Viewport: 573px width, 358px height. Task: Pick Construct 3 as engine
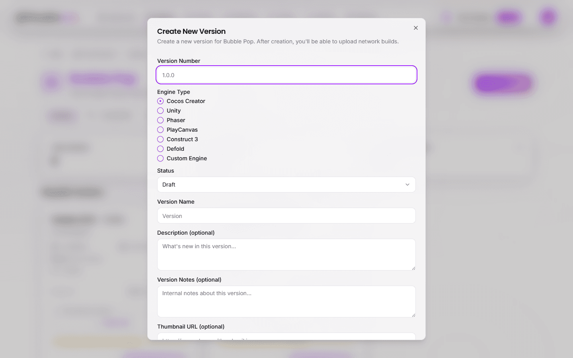[x=160, y=139]
